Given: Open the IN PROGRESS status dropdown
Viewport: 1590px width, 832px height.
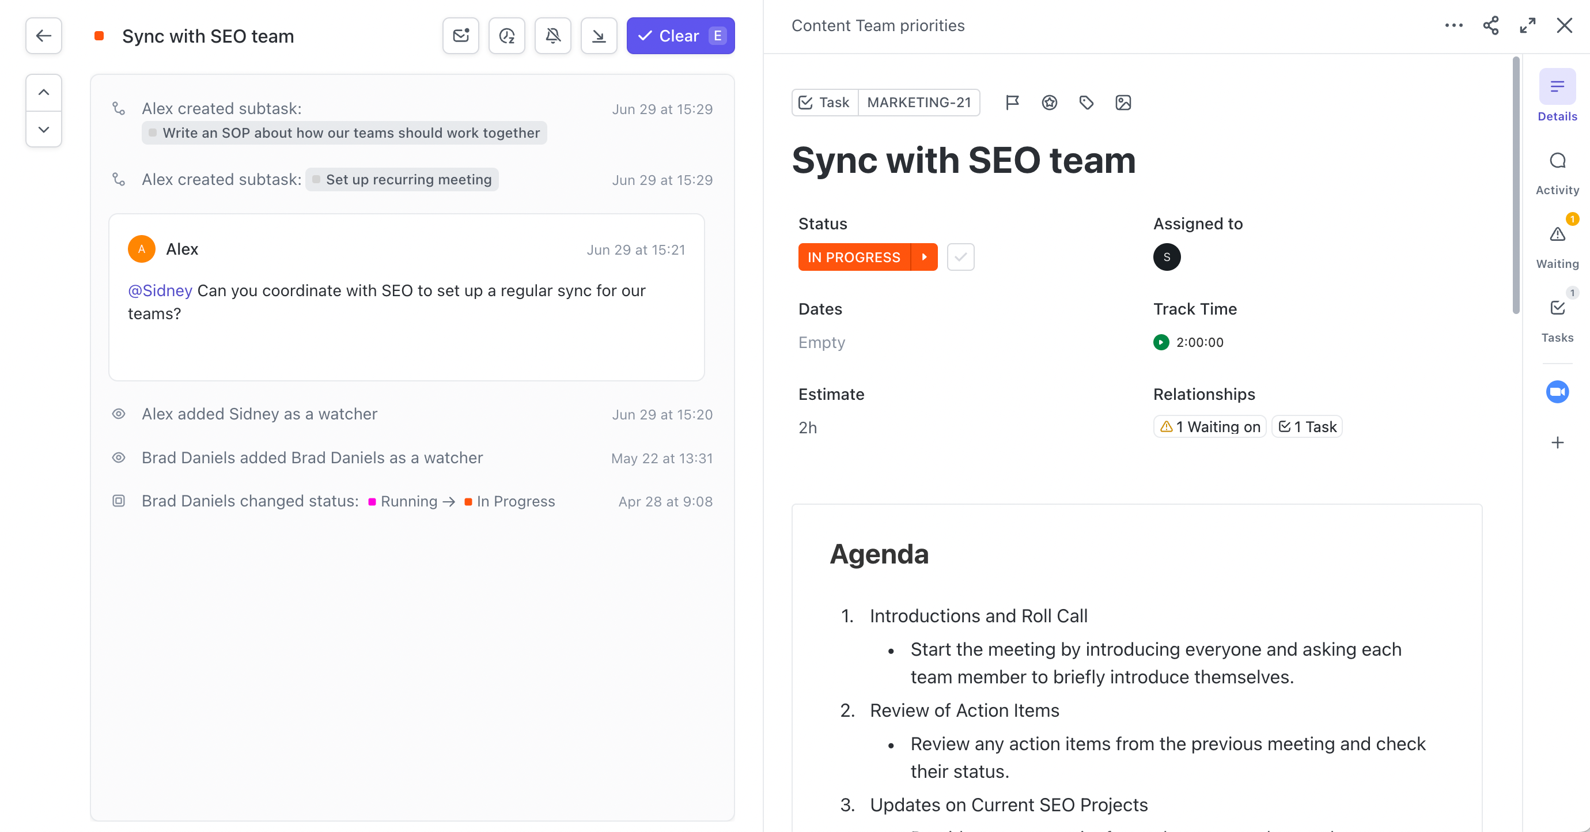Looking at the screenshot, I should [924, 257].
